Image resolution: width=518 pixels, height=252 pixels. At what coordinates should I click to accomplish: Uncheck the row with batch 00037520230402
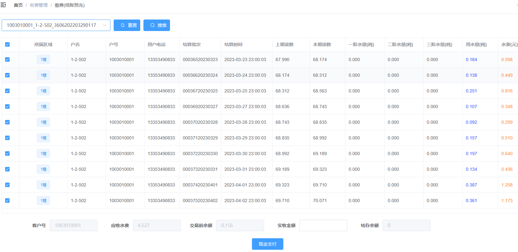[x=7, y=201]
